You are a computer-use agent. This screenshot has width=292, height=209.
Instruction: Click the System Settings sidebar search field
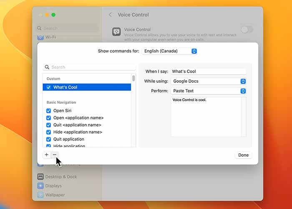tap(67, 28)
